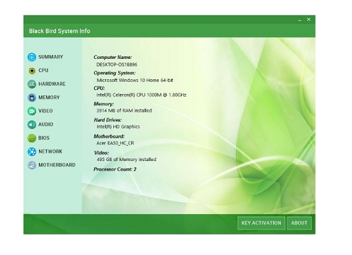
Task: Click the Processor Count value line
Action: [115, 169]
